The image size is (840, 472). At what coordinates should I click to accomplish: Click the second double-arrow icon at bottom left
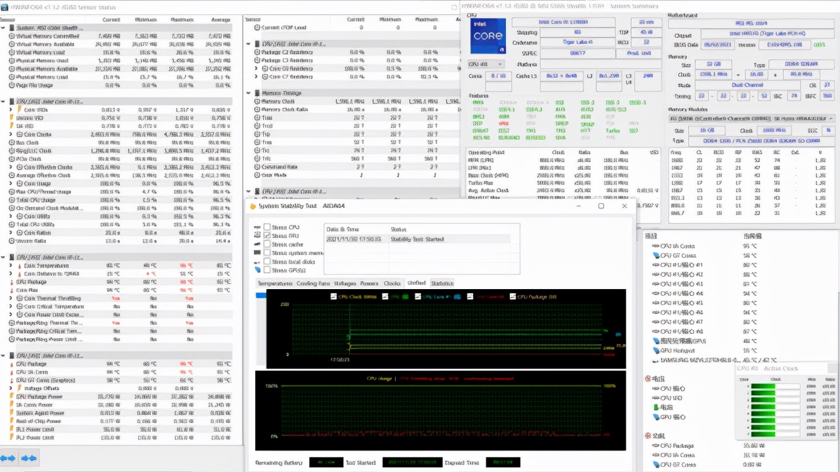29,458
